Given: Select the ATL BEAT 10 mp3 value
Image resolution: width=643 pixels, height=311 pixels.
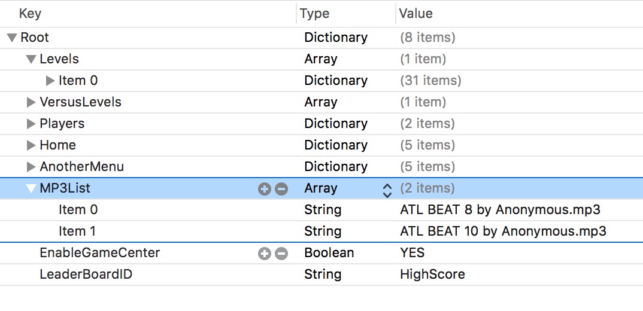Looking at the screenshot, I should [x=503, y=231].
